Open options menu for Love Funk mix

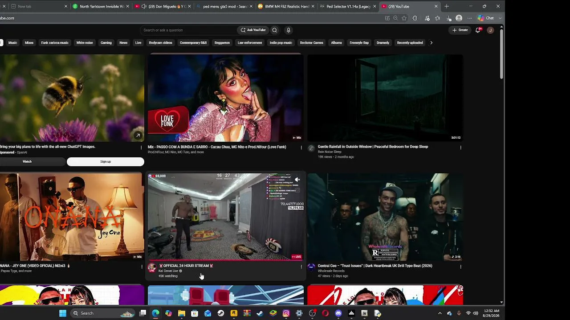click(301, 148)
